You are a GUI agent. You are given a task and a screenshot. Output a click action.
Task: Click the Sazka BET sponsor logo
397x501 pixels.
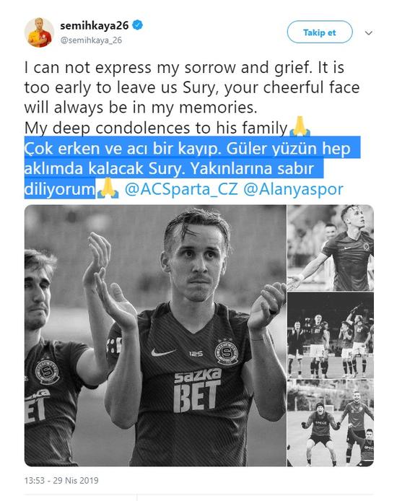point(197,390)
